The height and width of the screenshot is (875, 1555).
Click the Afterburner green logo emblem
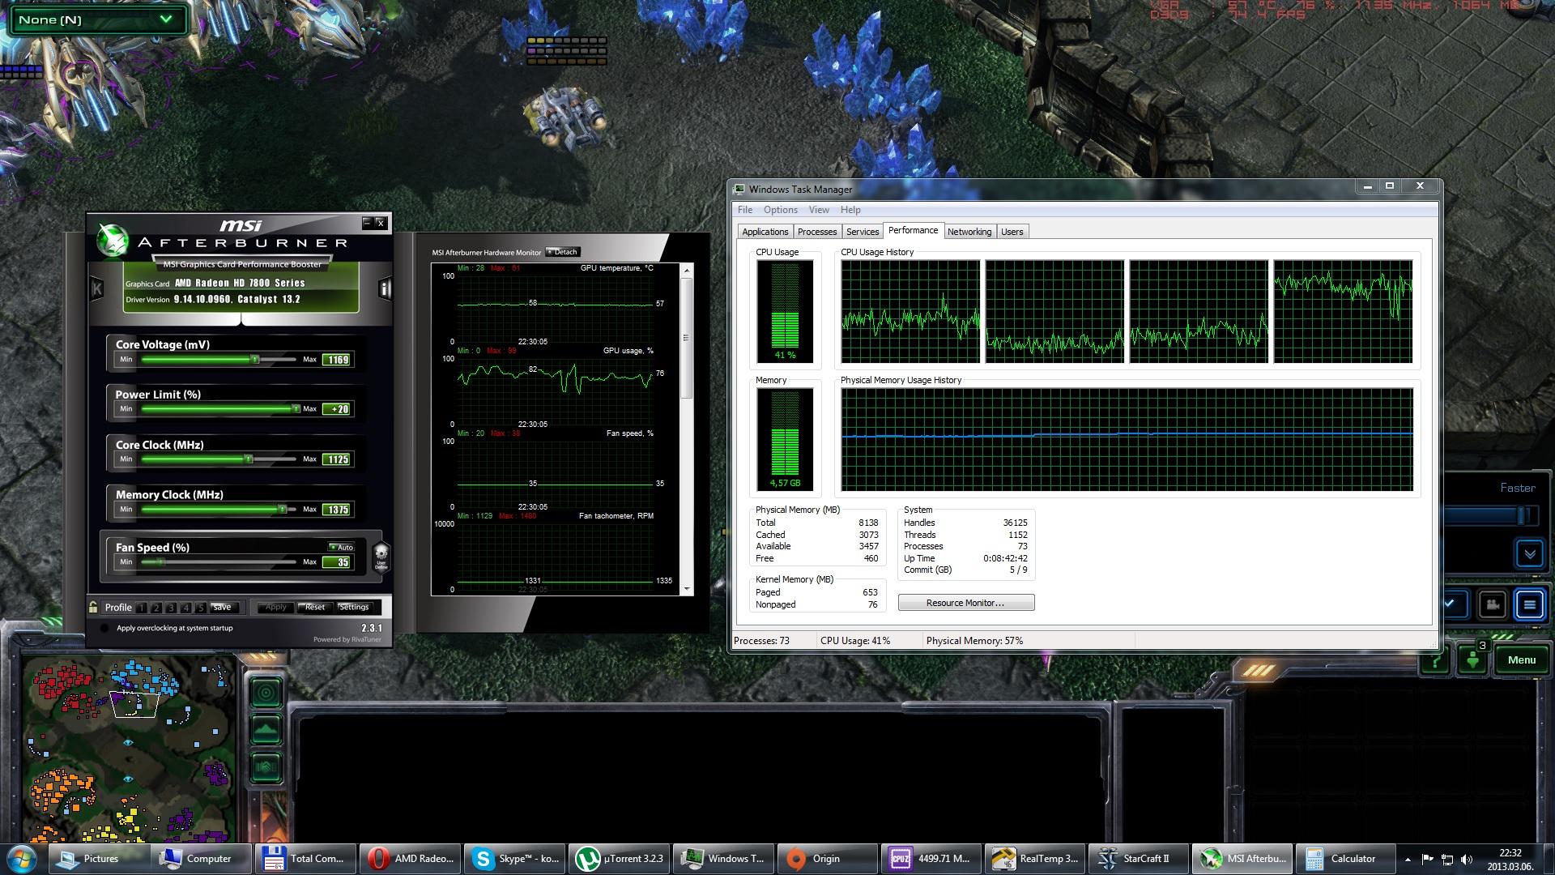pyautogui.click(x=112, y=240)
